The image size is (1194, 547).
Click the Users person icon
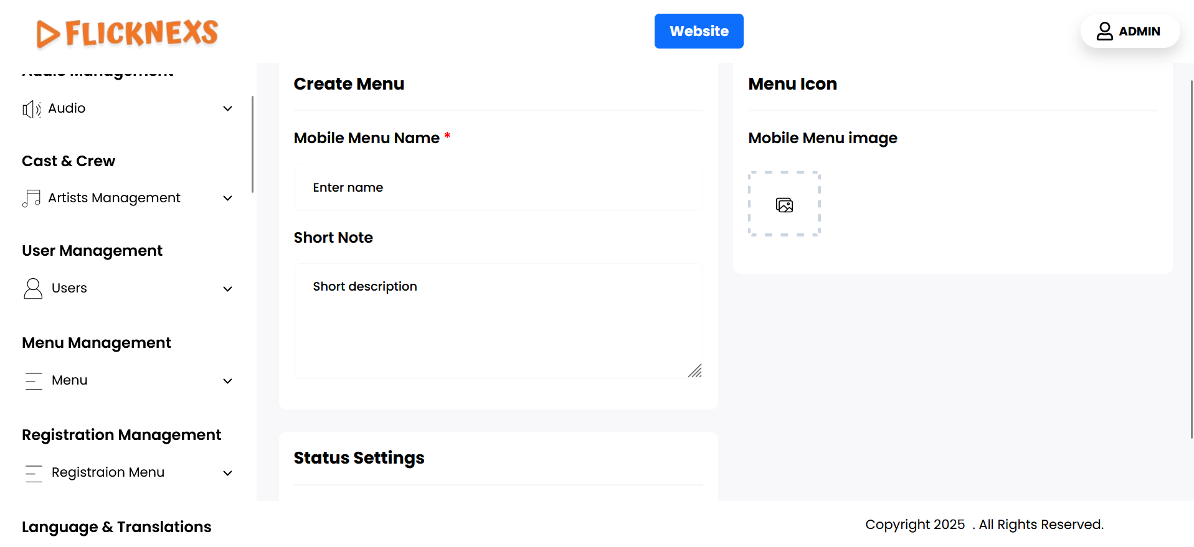pos(33,289)
